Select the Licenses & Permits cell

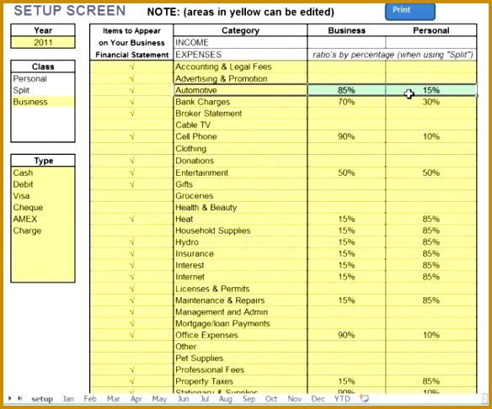pyautogui.click(x=240, y=289)
